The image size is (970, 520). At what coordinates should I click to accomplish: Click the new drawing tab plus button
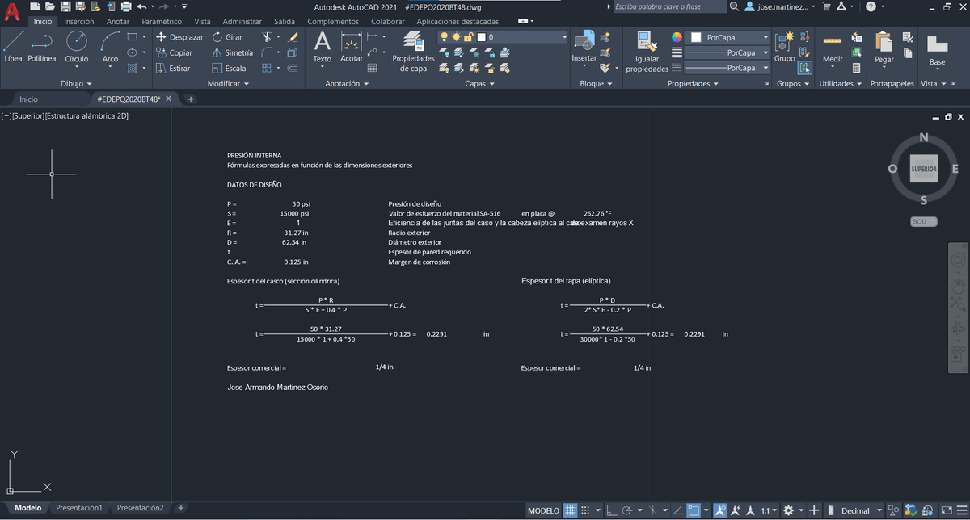click(x=191, y=99)
